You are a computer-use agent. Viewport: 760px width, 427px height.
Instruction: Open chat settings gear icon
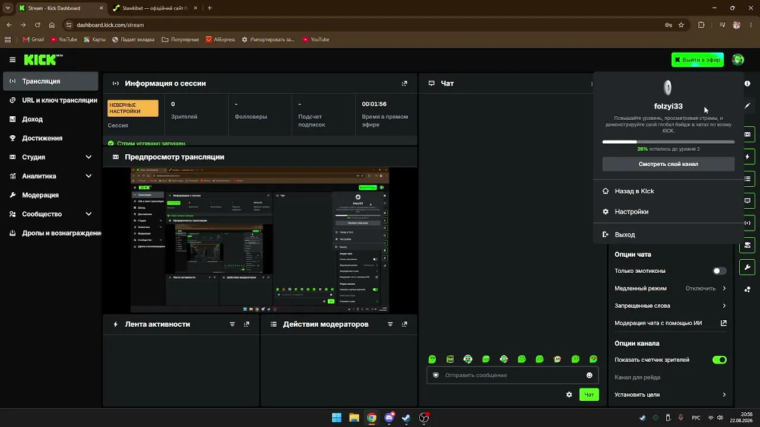point(569,394)
